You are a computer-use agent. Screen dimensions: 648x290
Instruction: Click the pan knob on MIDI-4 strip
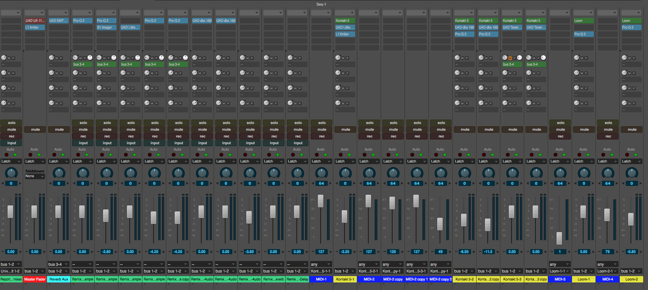click(608, 173)
